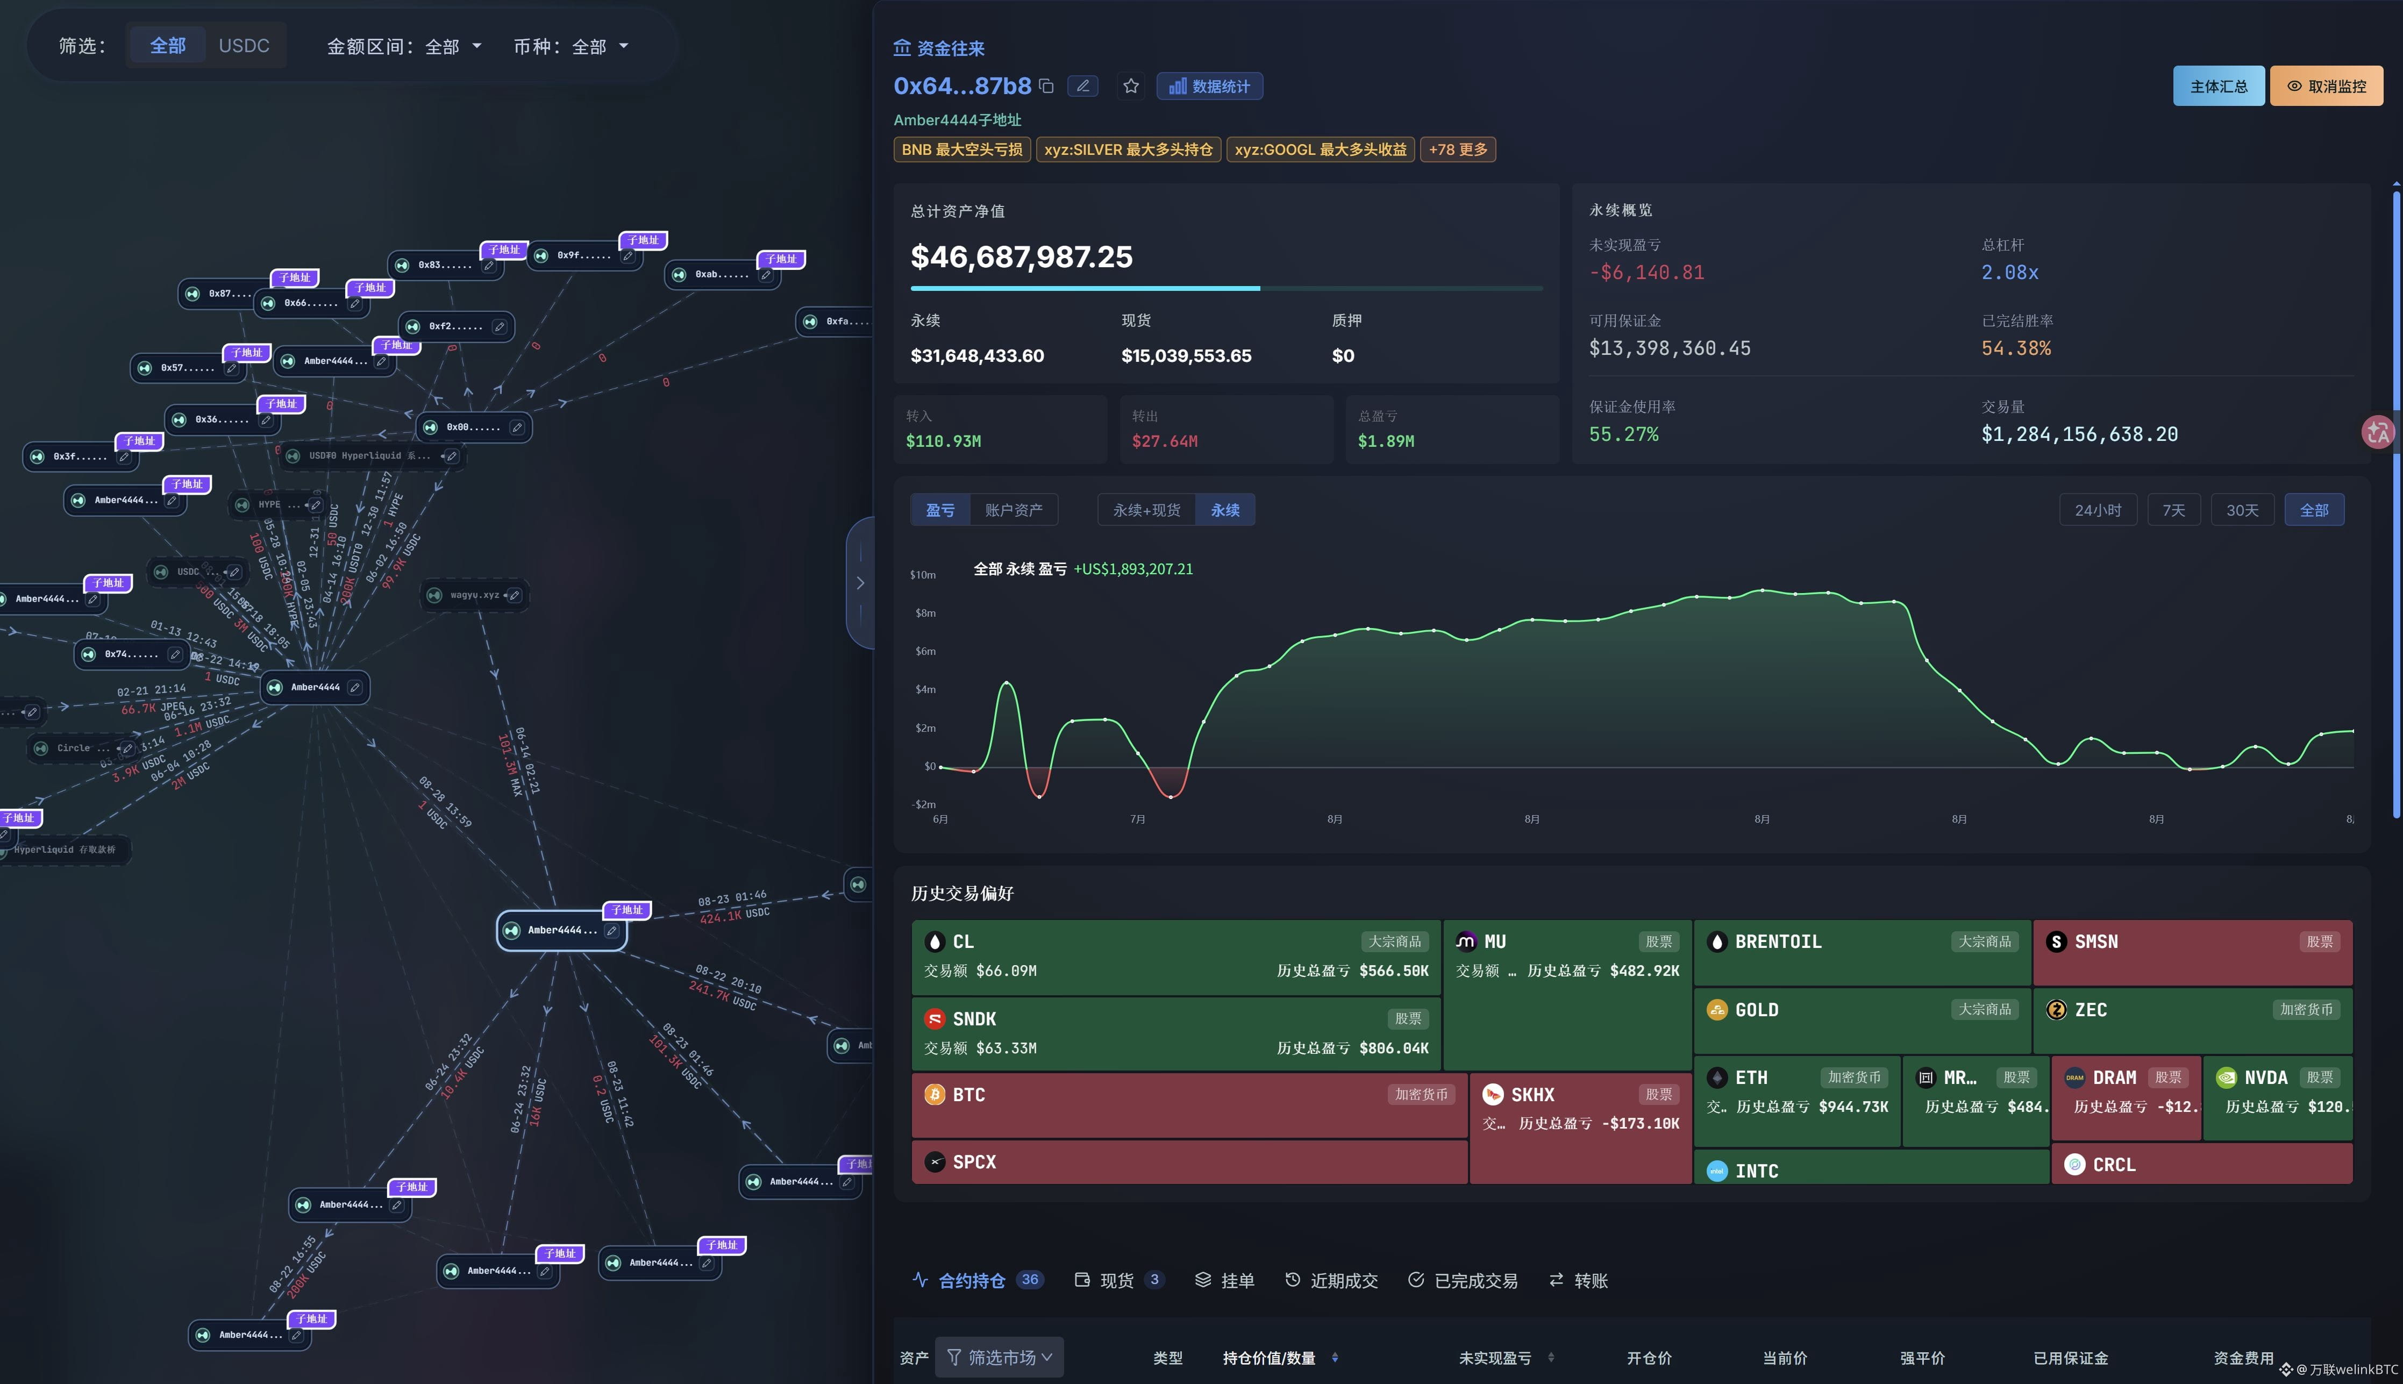This screenshot has height=1384, width=2403.
Task: Click the DRAM ticker icon
Action: [2075, 1077]
